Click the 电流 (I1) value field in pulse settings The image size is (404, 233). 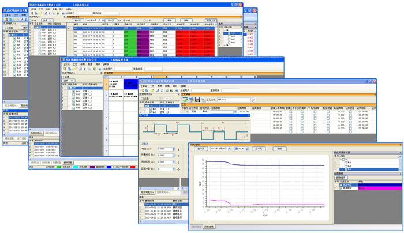click(164, 149)
